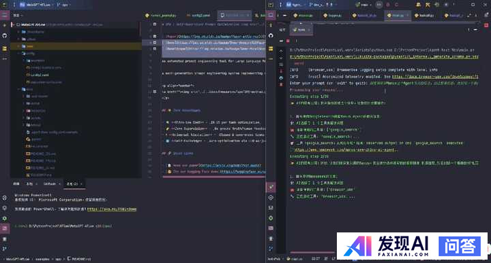Open the GitHub tool window icon in left sidebar
This screenshot has width=491, height=263.
click(x=5, y=35)
